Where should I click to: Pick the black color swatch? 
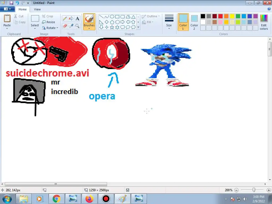203,16
